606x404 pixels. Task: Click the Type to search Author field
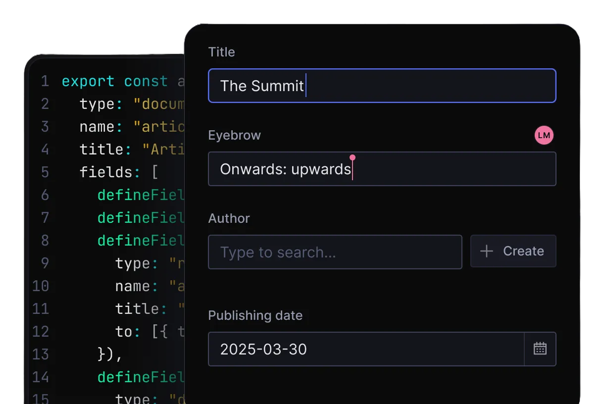pyautogui.click(x=335, y=252)
